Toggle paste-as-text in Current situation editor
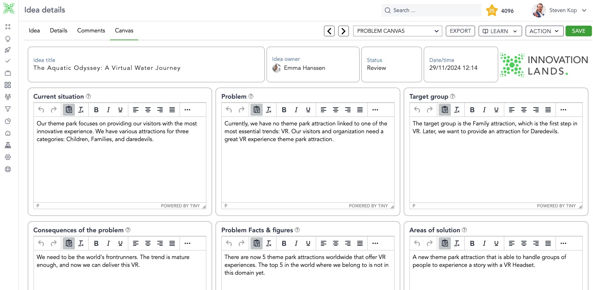The width and height of the screenshot is (593, 290). pyautogui.click(x=69, y=110)
